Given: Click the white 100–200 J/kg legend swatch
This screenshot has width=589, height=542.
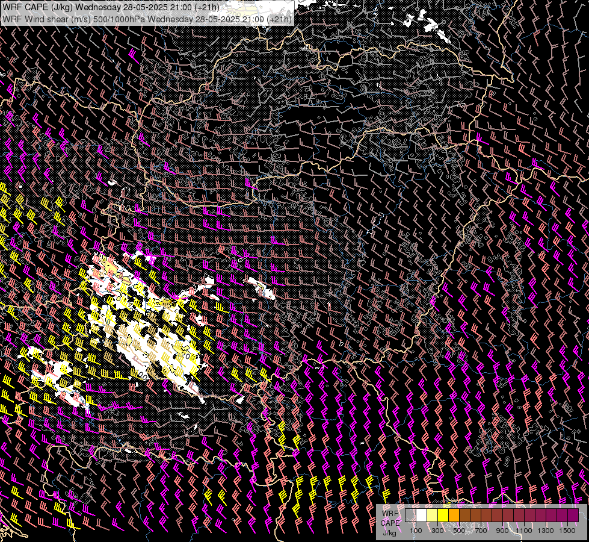Looking at the screenshot, I should (422, 515).
